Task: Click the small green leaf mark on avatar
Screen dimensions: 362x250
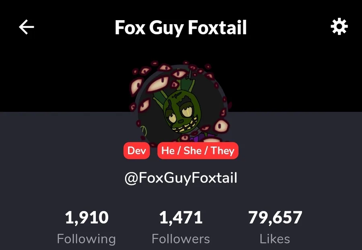Action: click(x=144, y=131)
